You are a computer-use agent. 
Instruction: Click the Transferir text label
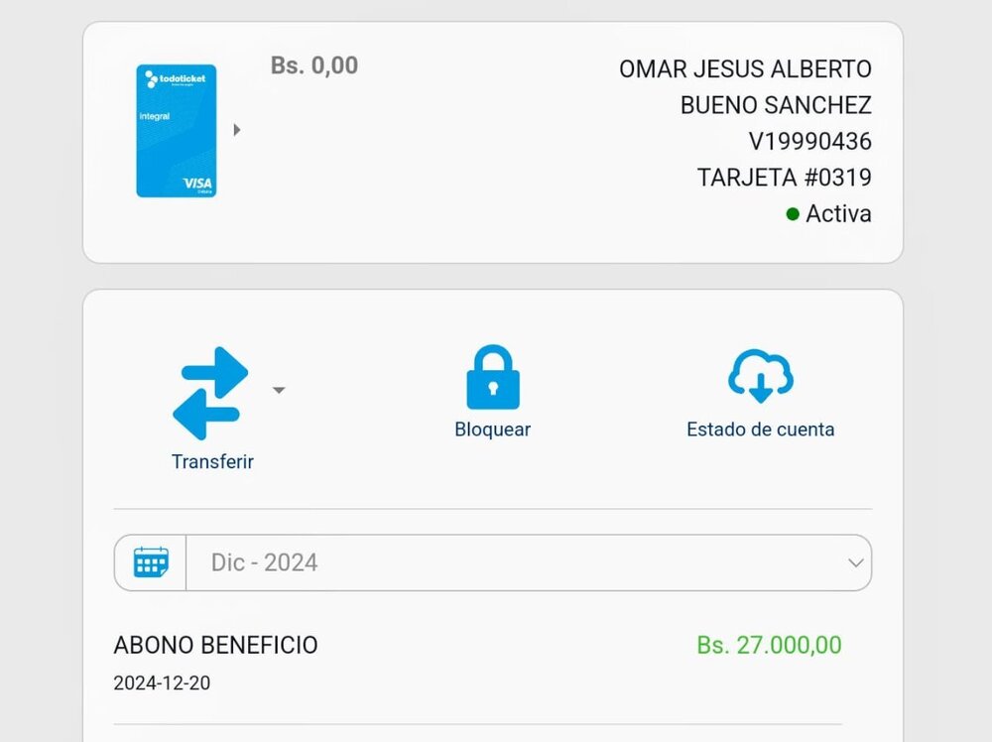pyautogui.click(x=212, y=461)
